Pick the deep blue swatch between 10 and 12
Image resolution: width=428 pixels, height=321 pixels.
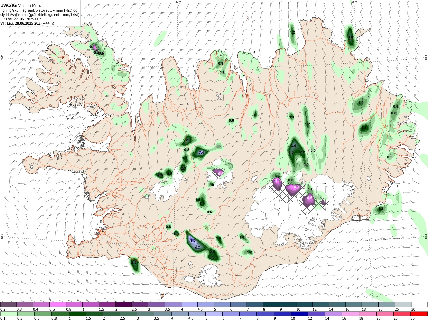tap(299, 314)
